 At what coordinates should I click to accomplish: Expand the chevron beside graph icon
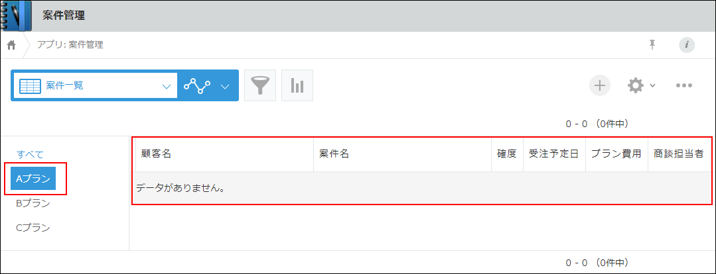pos(225,86)
